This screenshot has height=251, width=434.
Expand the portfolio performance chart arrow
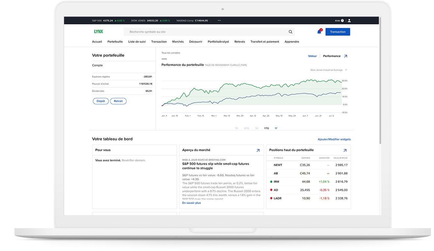[345, 56]
